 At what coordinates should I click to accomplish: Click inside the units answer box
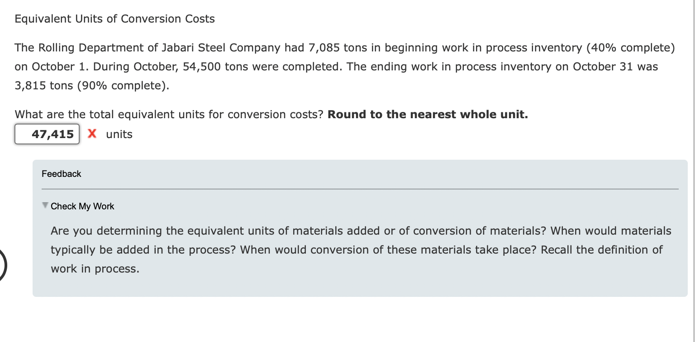click(x=47, y=134)
